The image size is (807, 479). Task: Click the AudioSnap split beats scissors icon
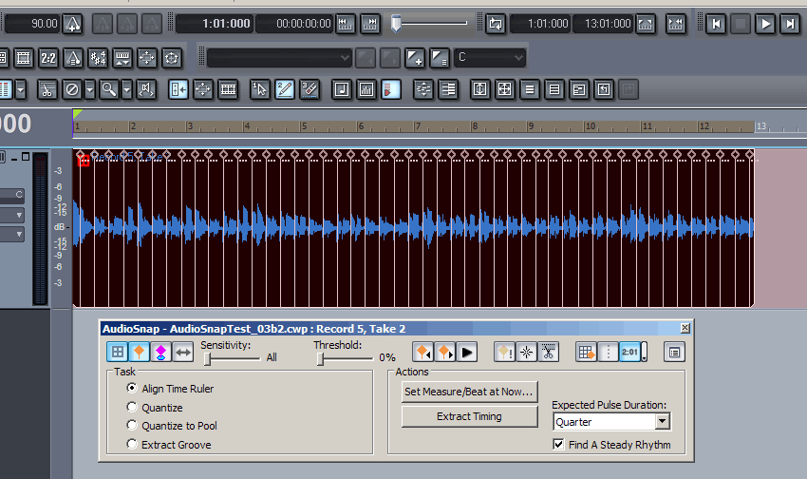tap(548, 353)
